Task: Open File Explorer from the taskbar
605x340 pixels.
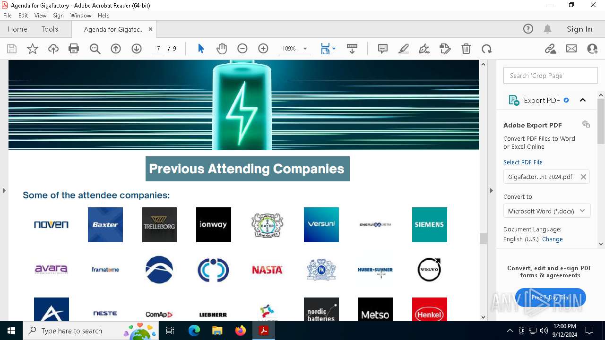Action: coord(217,331)
